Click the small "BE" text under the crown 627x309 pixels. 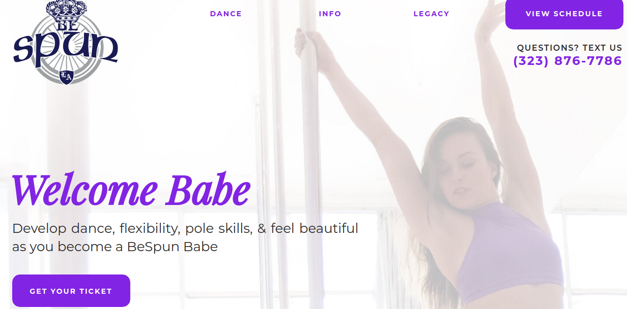[x=66, y=25]
